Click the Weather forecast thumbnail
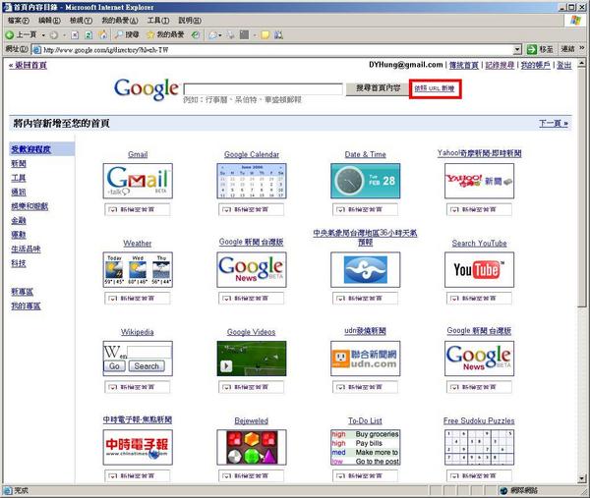 pos(138,269)
